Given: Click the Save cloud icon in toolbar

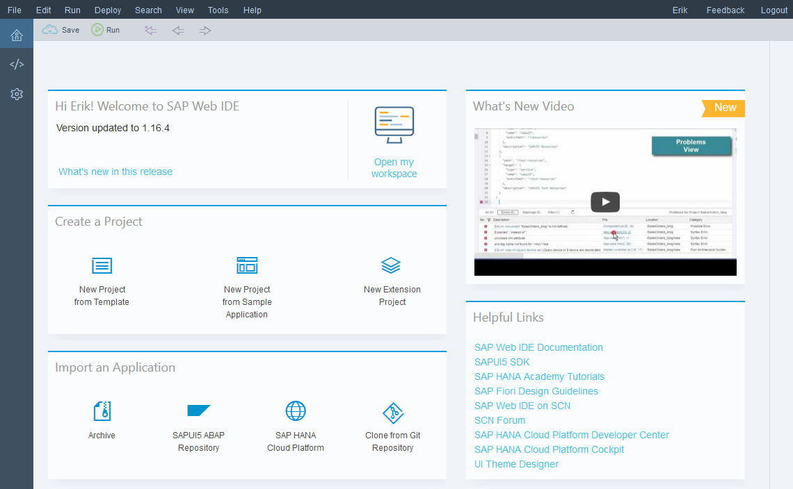Looking at the screenshot, I should click(x=49, y=30).
